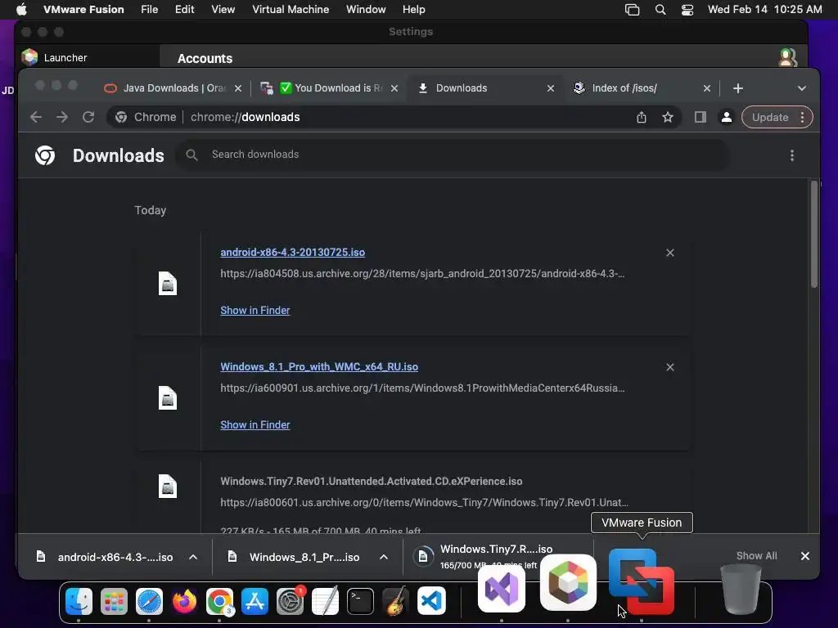
Task: Close the Java Downloads tab
Action: [238, 88]
